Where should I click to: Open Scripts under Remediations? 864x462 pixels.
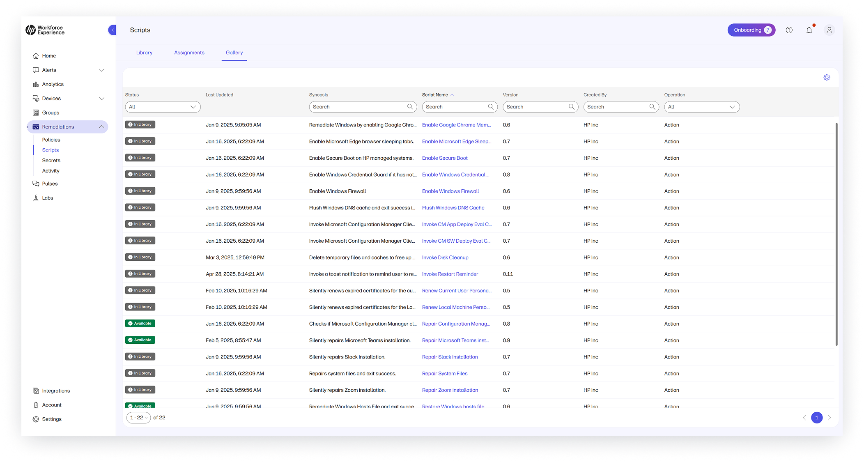pyautogui.click(x=50, y=150)
